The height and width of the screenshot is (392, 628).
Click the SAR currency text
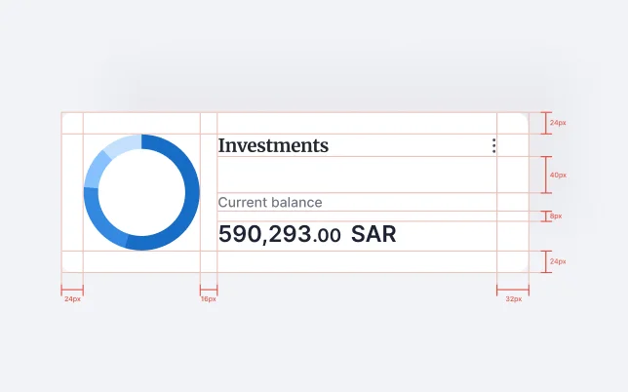pos(373,234)
